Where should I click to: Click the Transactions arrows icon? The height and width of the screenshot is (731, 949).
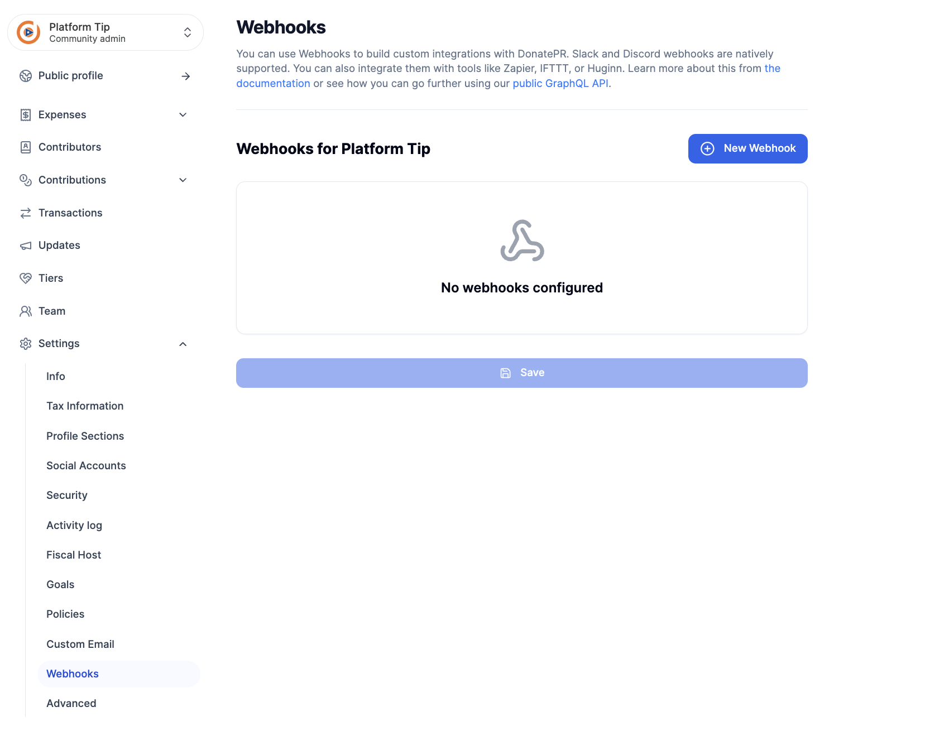pos(26,213)
